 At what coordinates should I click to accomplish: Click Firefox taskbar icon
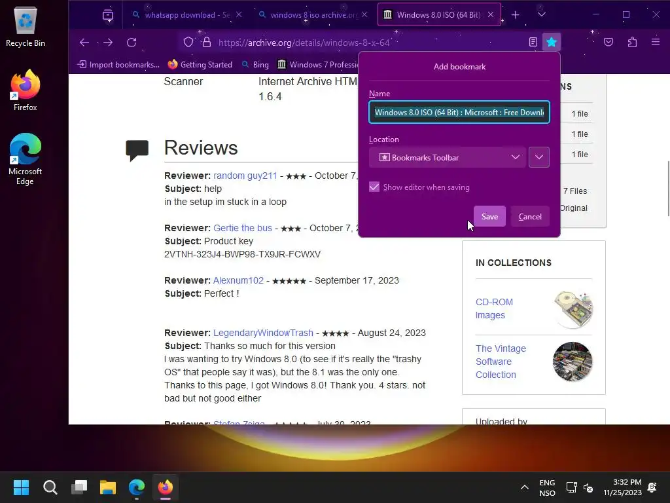coord(166,487)
